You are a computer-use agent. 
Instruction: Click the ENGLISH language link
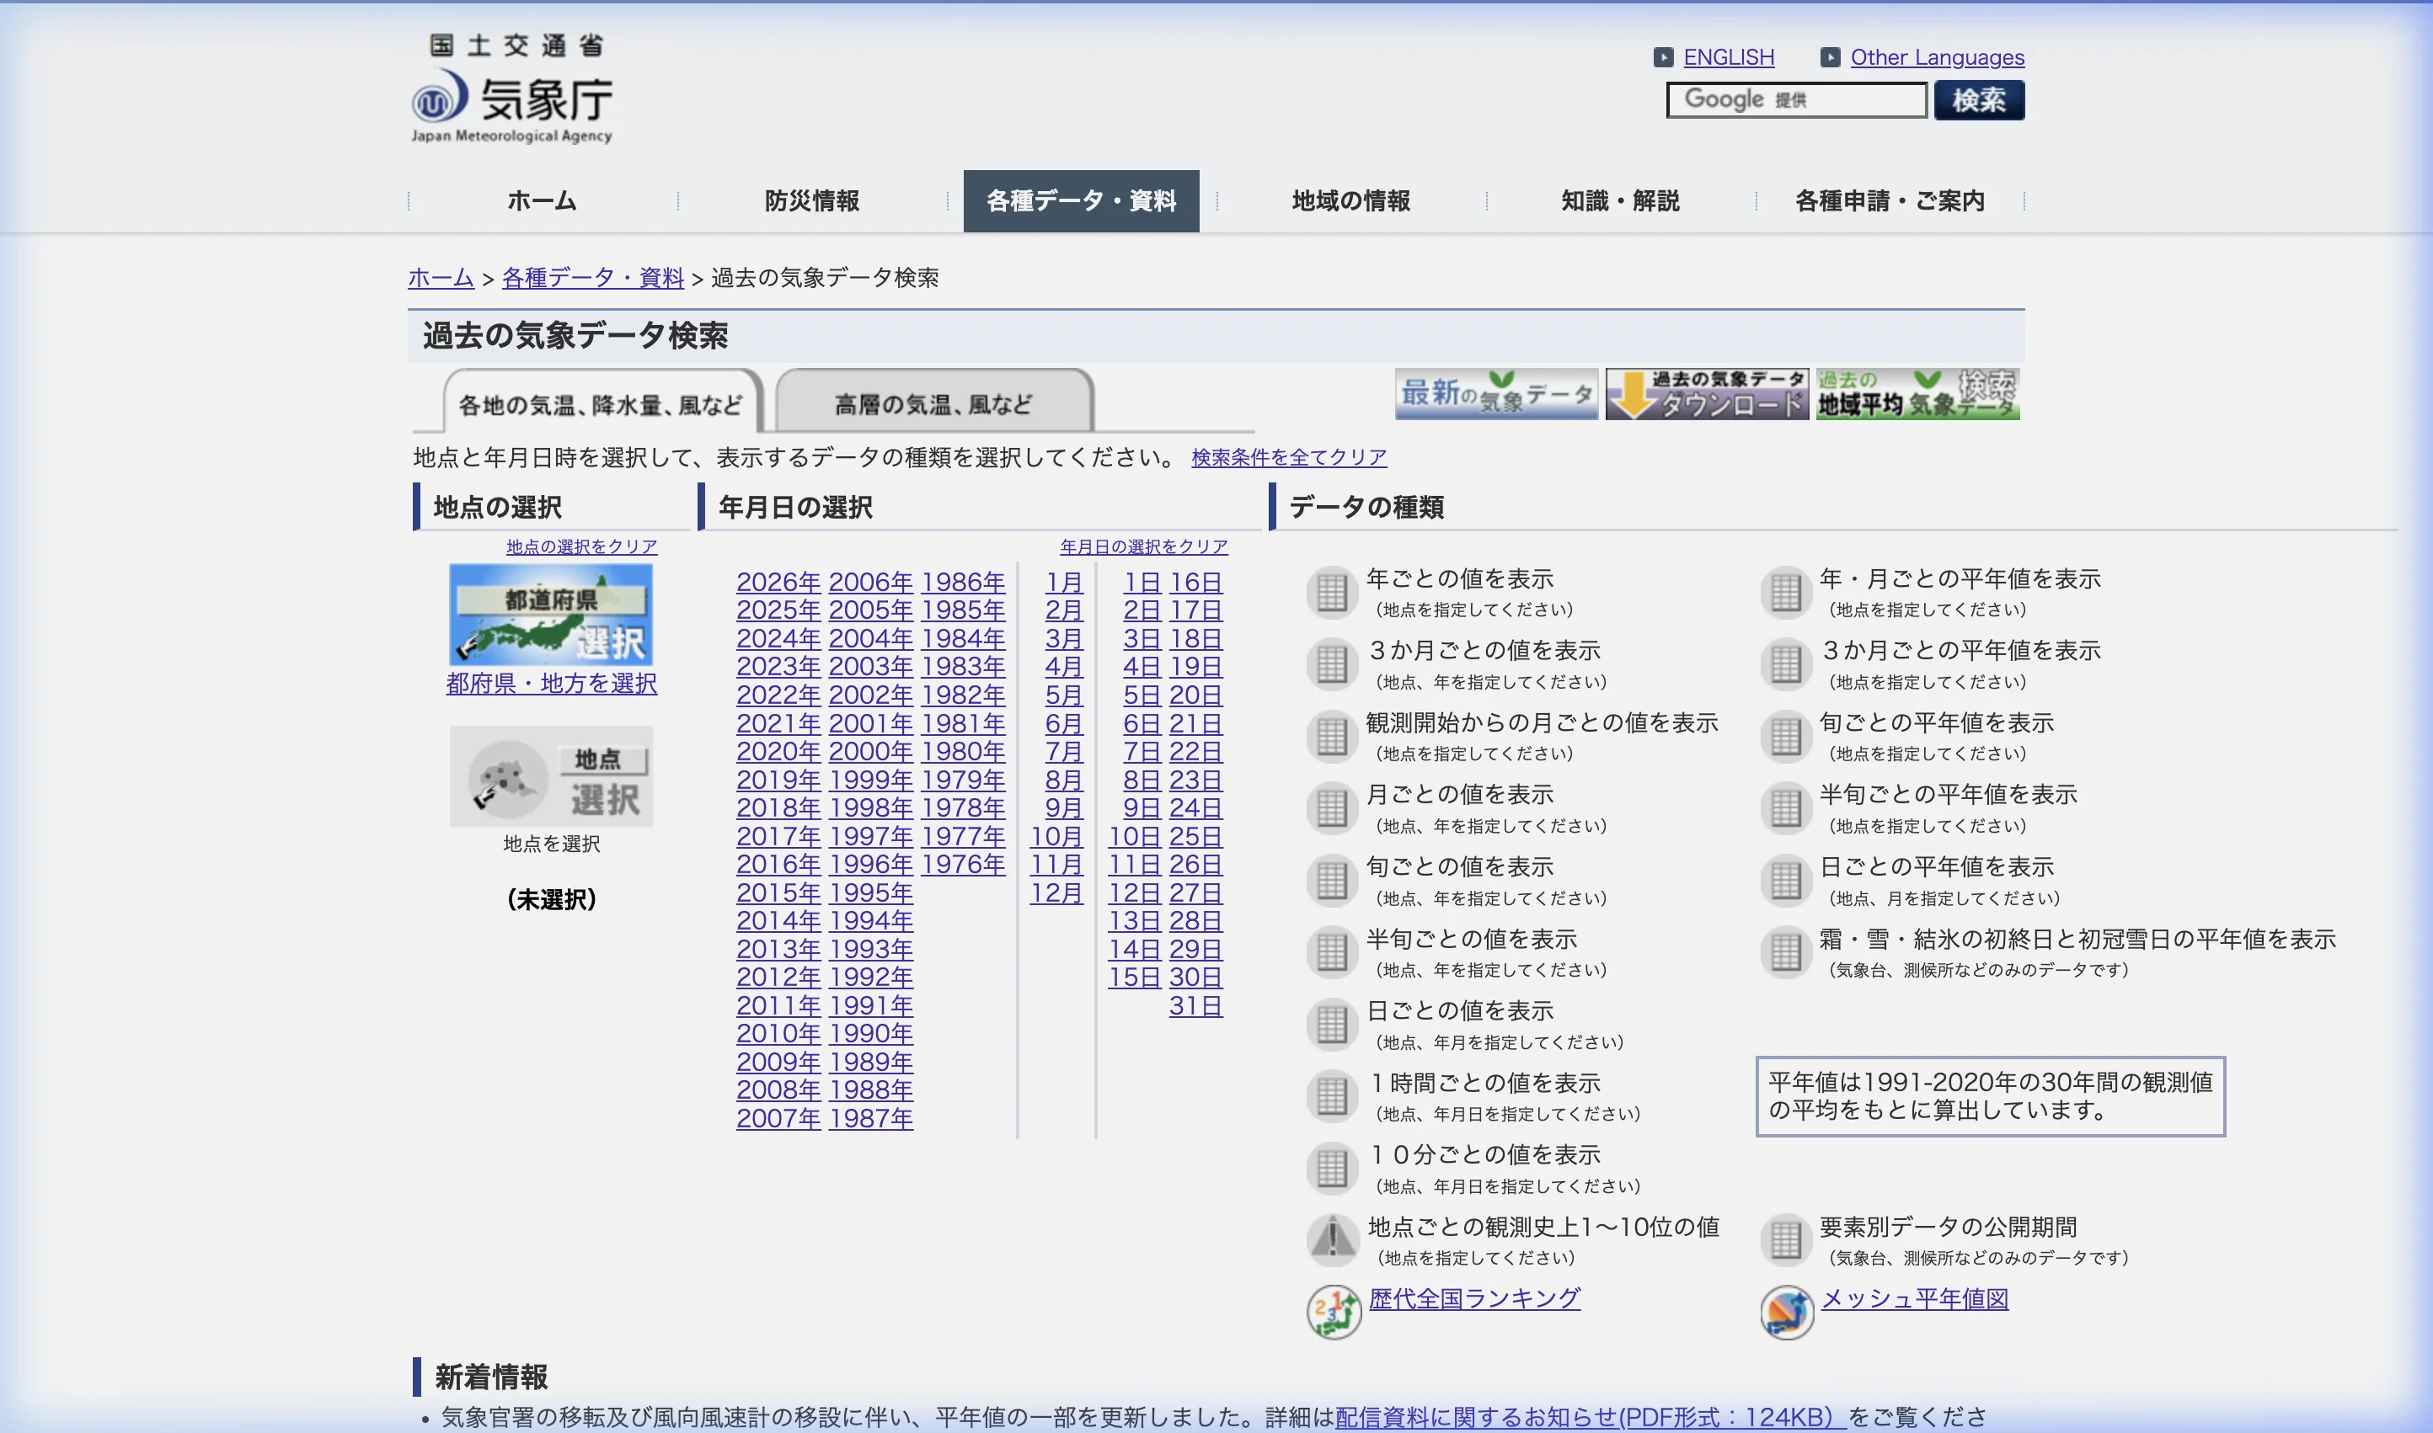[1729, 57]
